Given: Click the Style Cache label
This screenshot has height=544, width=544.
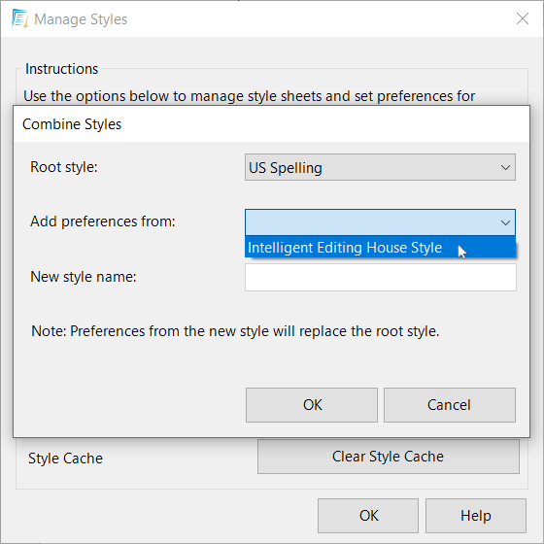Looking at the screenshot, I should click(65, 459).
